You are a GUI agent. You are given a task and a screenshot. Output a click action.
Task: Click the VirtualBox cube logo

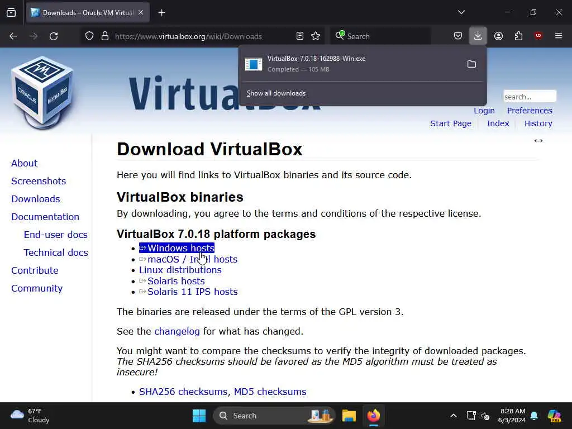point(42,93)
